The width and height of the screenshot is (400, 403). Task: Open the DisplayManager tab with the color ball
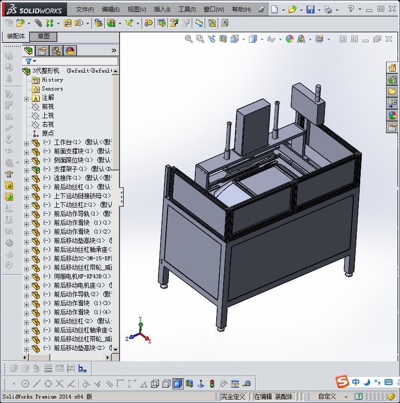(x=70, y=51)
